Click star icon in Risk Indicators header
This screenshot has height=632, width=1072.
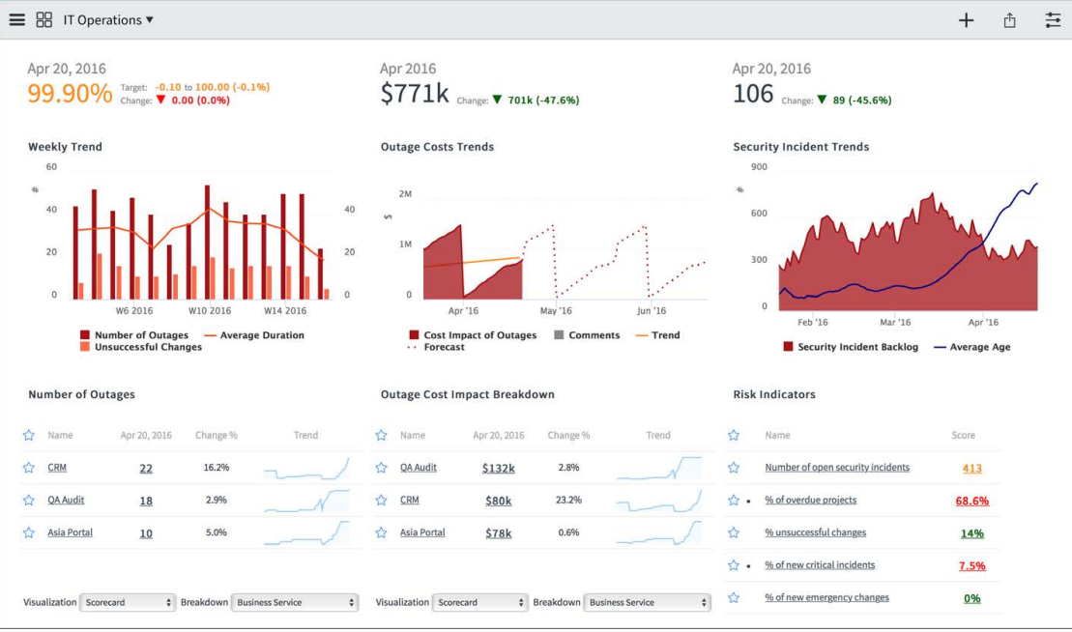734,435
